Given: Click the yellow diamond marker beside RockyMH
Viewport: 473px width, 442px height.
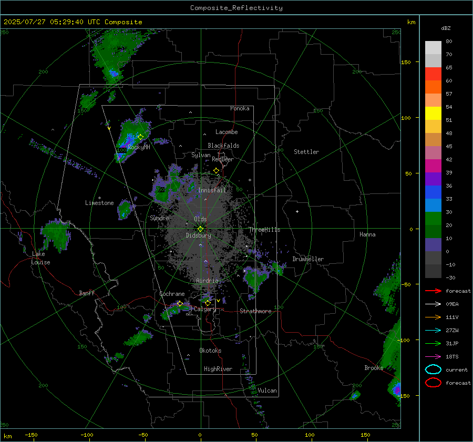Looking at the screenshot, I should (140, 137).
